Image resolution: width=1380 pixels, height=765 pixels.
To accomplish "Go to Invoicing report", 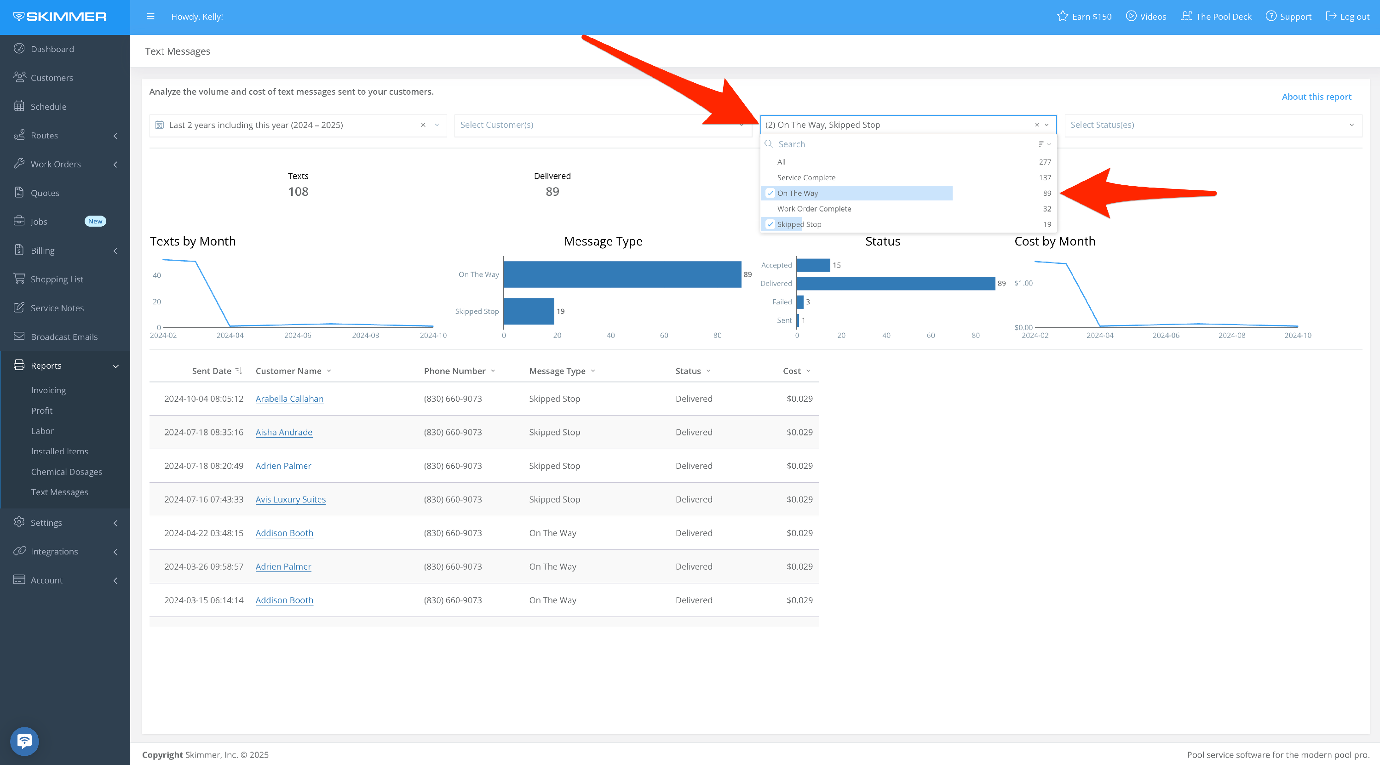I will 48,390.
